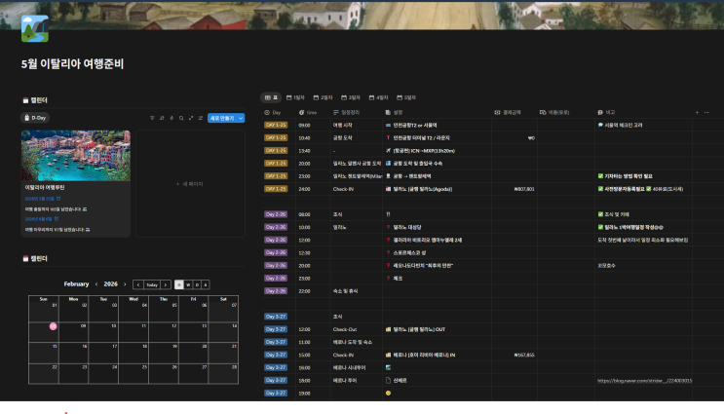Open the calendar emoji beside upper 캘린더 heading
Image resolution: width=724 pixels, height=414 pixels.
(x=25, y=100)
